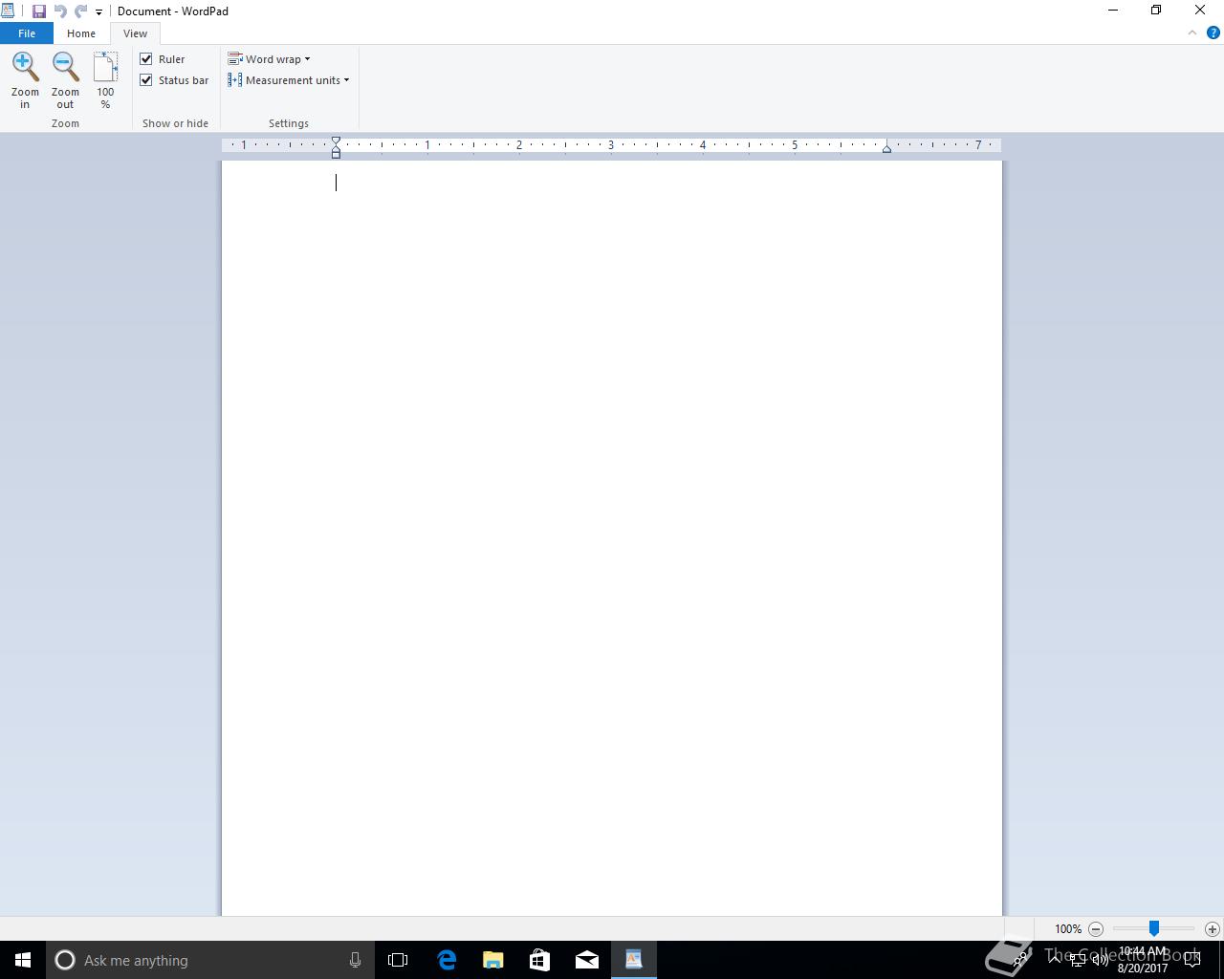Viewport: 1224px width, 979px height.
Task: Uncheck the Ruler checkbox
Action: tap(146, 59)
